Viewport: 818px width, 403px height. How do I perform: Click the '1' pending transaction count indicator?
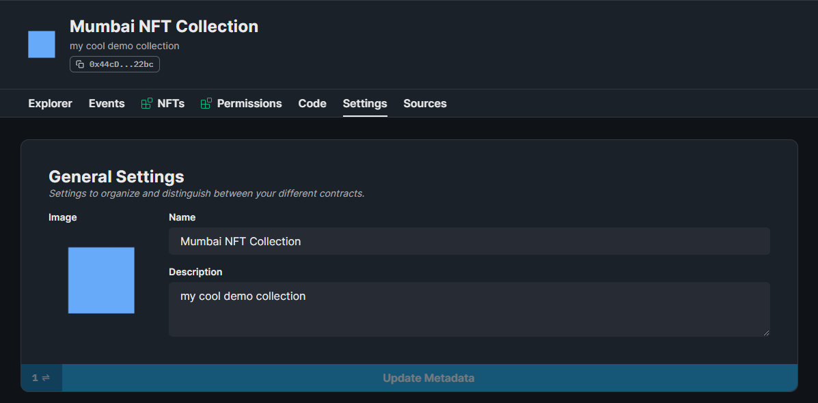[34, 377]
